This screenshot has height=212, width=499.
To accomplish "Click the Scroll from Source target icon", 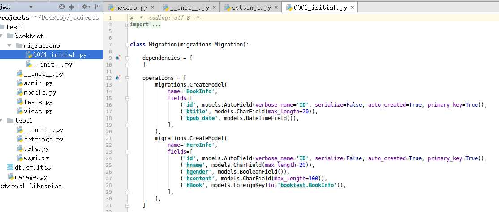I will 62,7.
